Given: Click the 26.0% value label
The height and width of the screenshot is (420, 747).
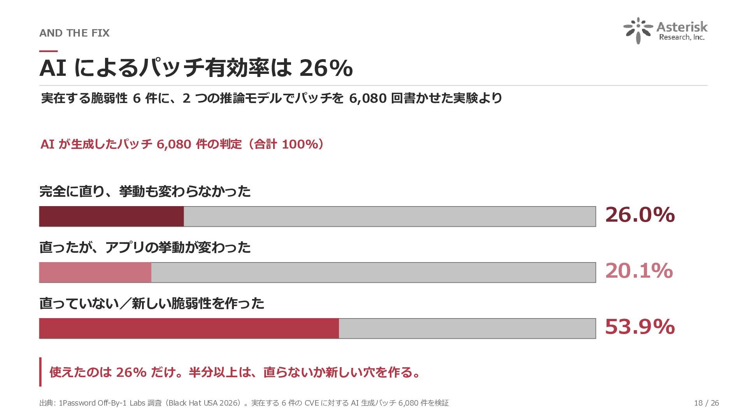Looking at the screenshot, I should [x=640, y=215].
